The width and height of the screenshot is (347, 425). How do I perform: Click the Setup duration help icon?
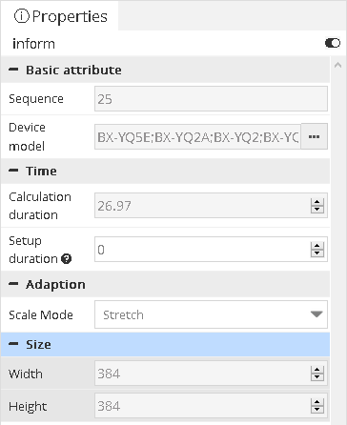pyautogui.click(x=66, y=259)
